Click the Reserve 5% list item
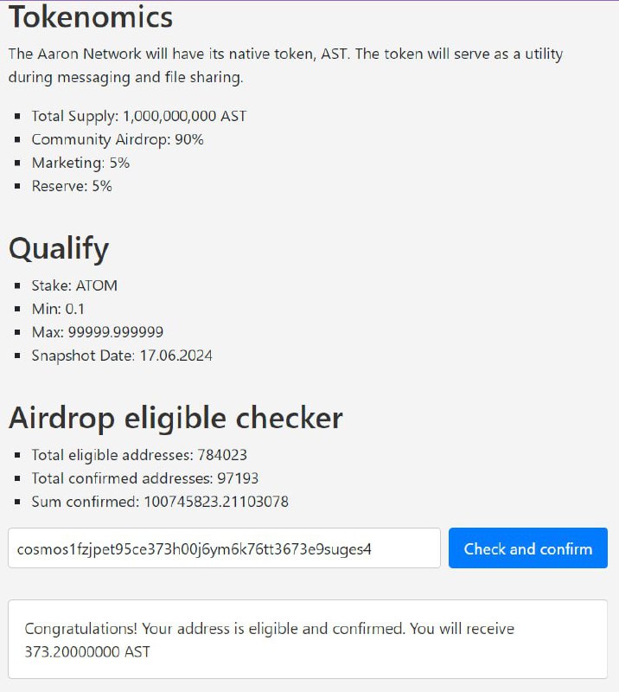The image size is (619, 692). 72,186
